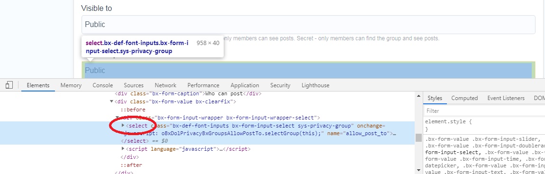The image size is (545, 174).
Task: Select the Computed styles pane
Action: coord(464,98)
